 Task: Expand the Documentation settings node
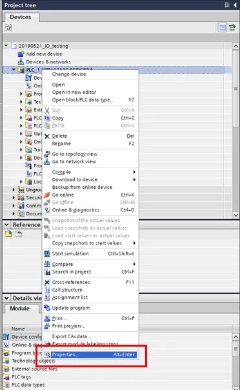14,213
